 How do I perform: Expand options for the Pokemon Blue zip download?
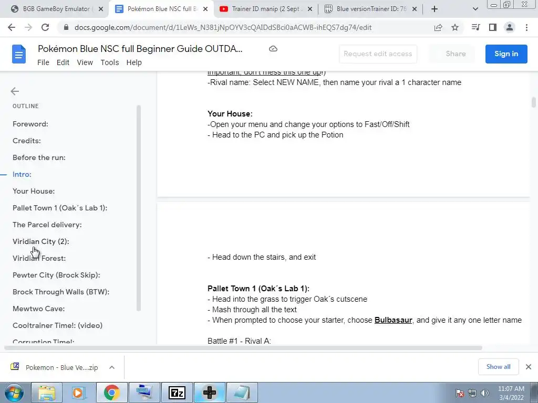[x=112, y=367]
